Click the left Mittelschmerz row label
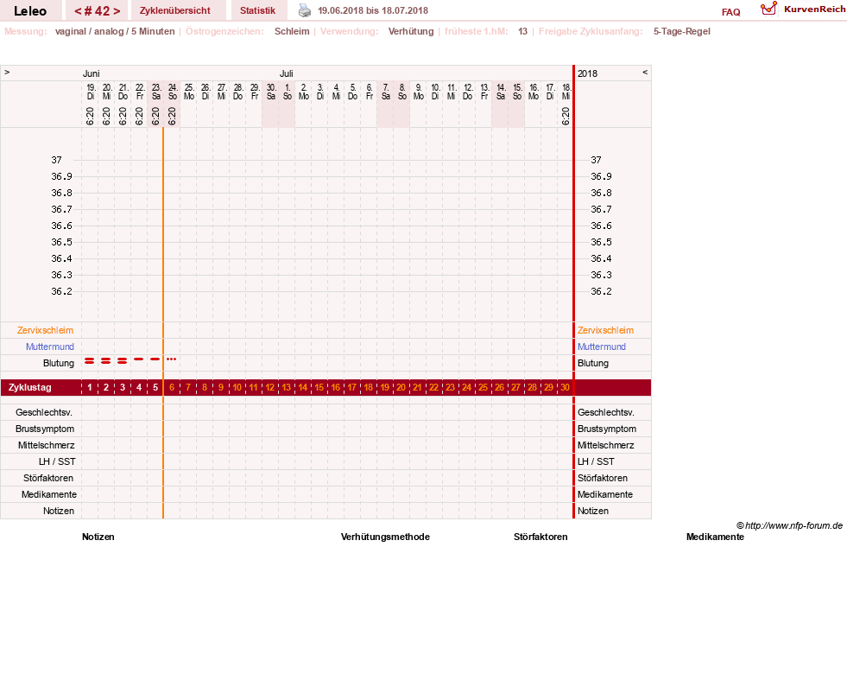The image size is (847, 674). (47, 445)
